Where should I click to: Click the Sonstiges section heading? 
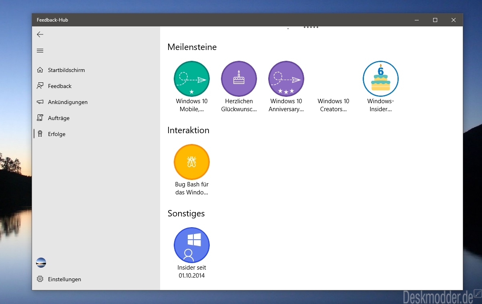[186, 214]
